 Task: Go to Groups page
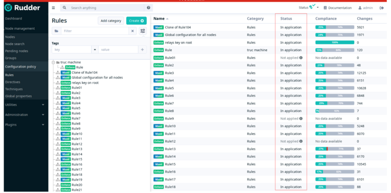(10, 58)
